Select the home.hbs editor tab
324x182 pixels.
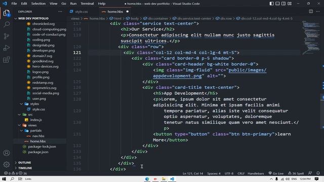click(x=115, y=12)
